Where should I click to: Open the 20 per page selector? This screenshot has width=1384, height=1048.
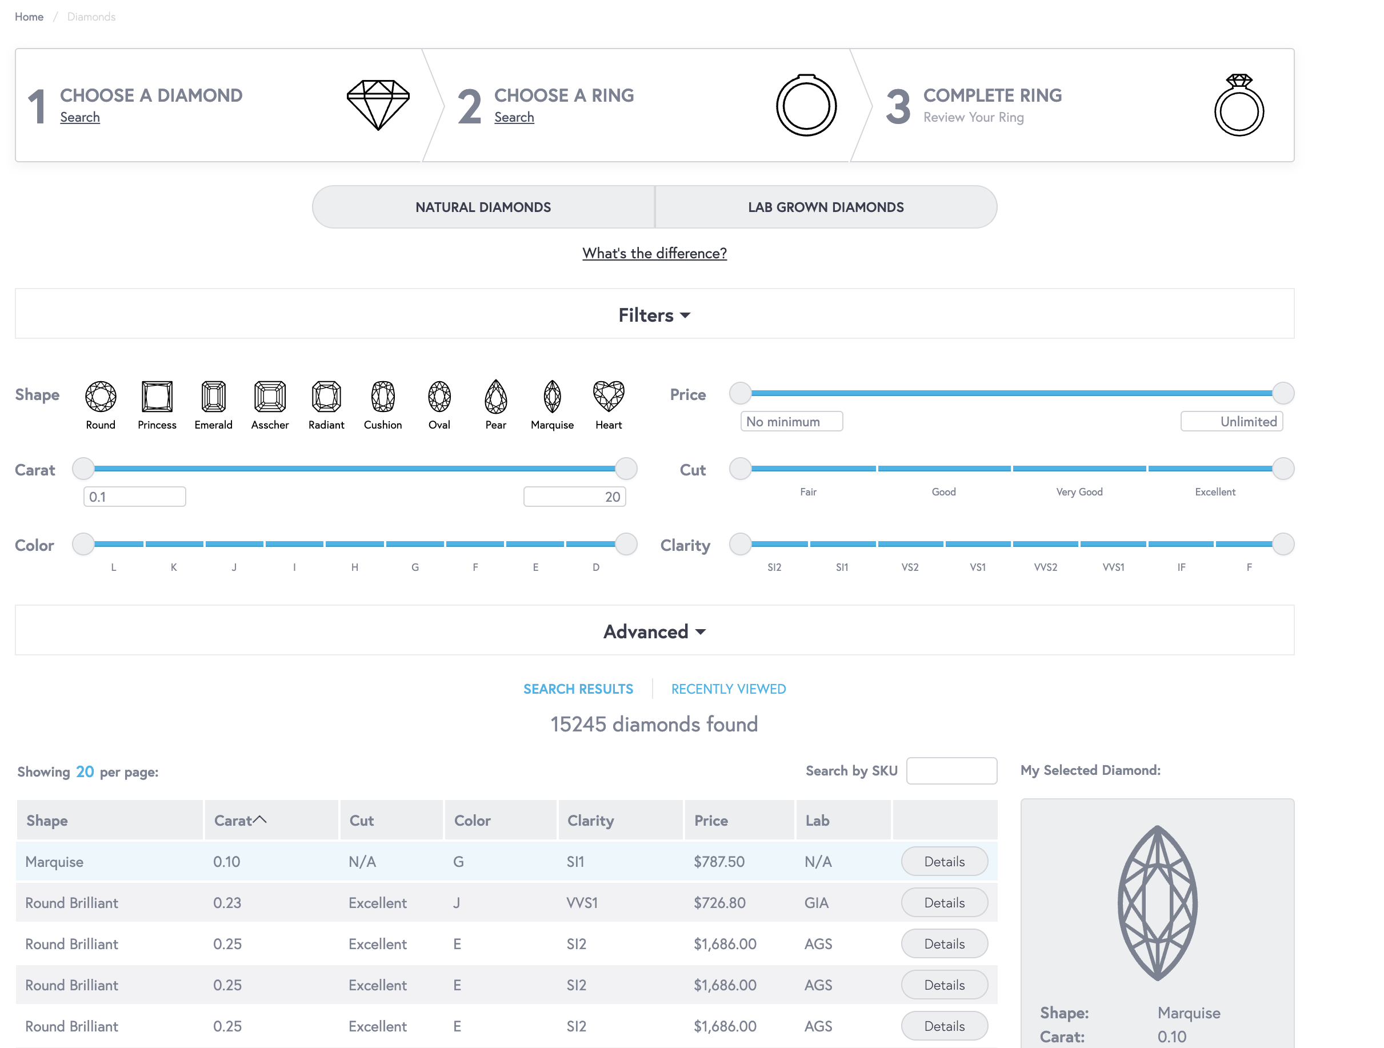click(85, 771)
